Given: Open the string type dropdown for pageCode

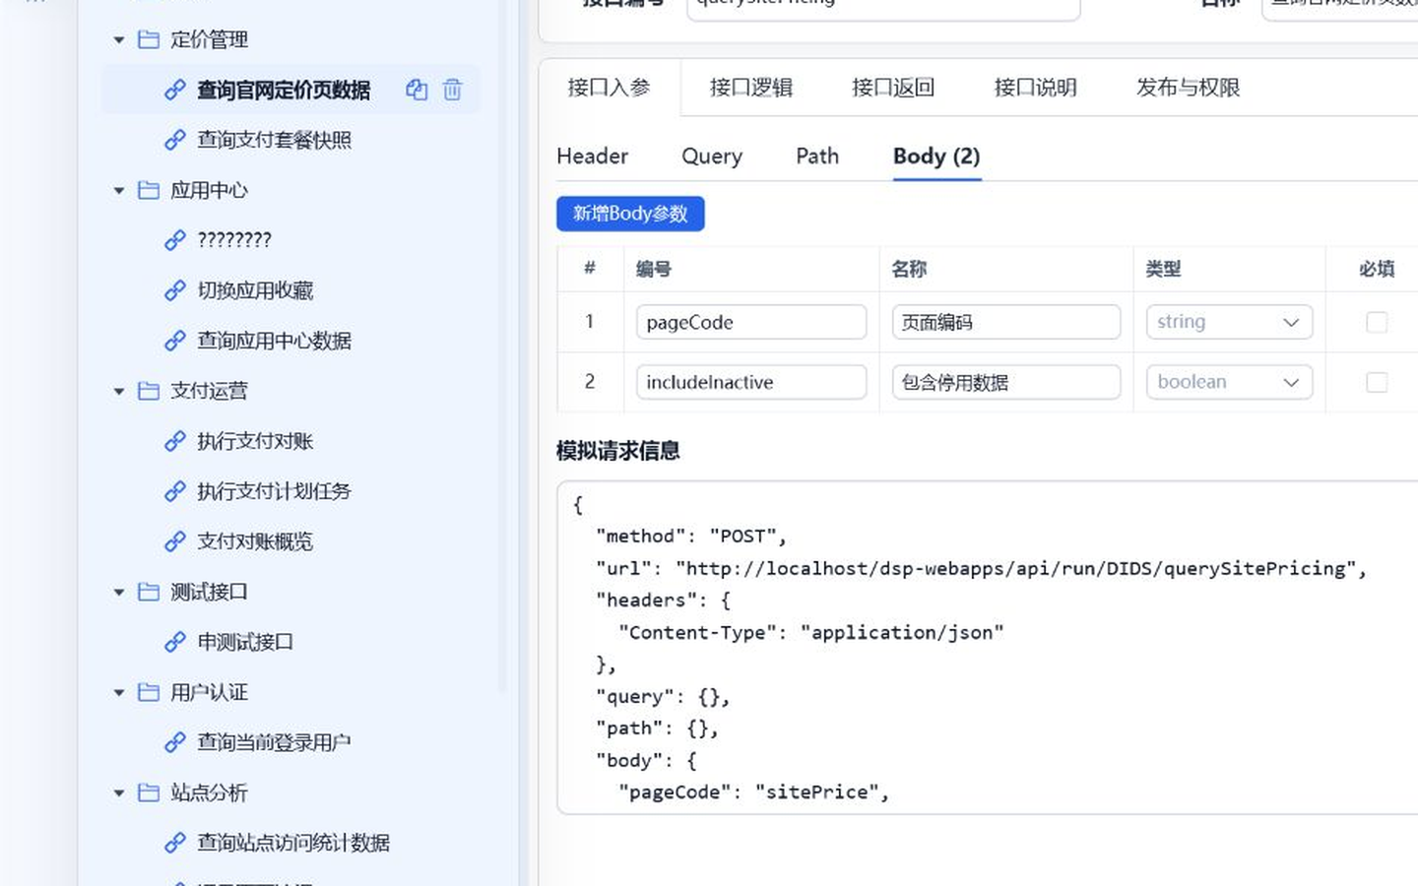Looking at the screenshot, I should (1229, 322).
